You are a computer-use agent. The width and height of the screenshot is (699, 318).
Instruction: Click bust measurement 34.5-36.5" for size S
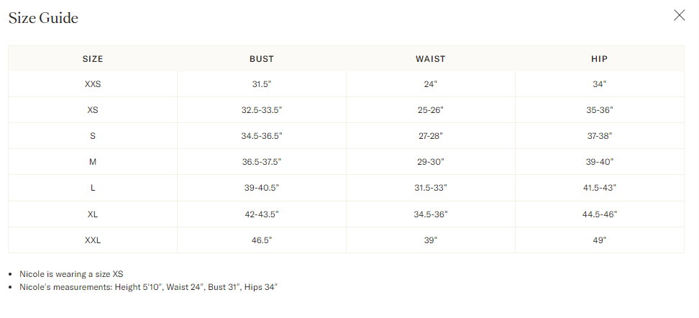coord(262,136)
